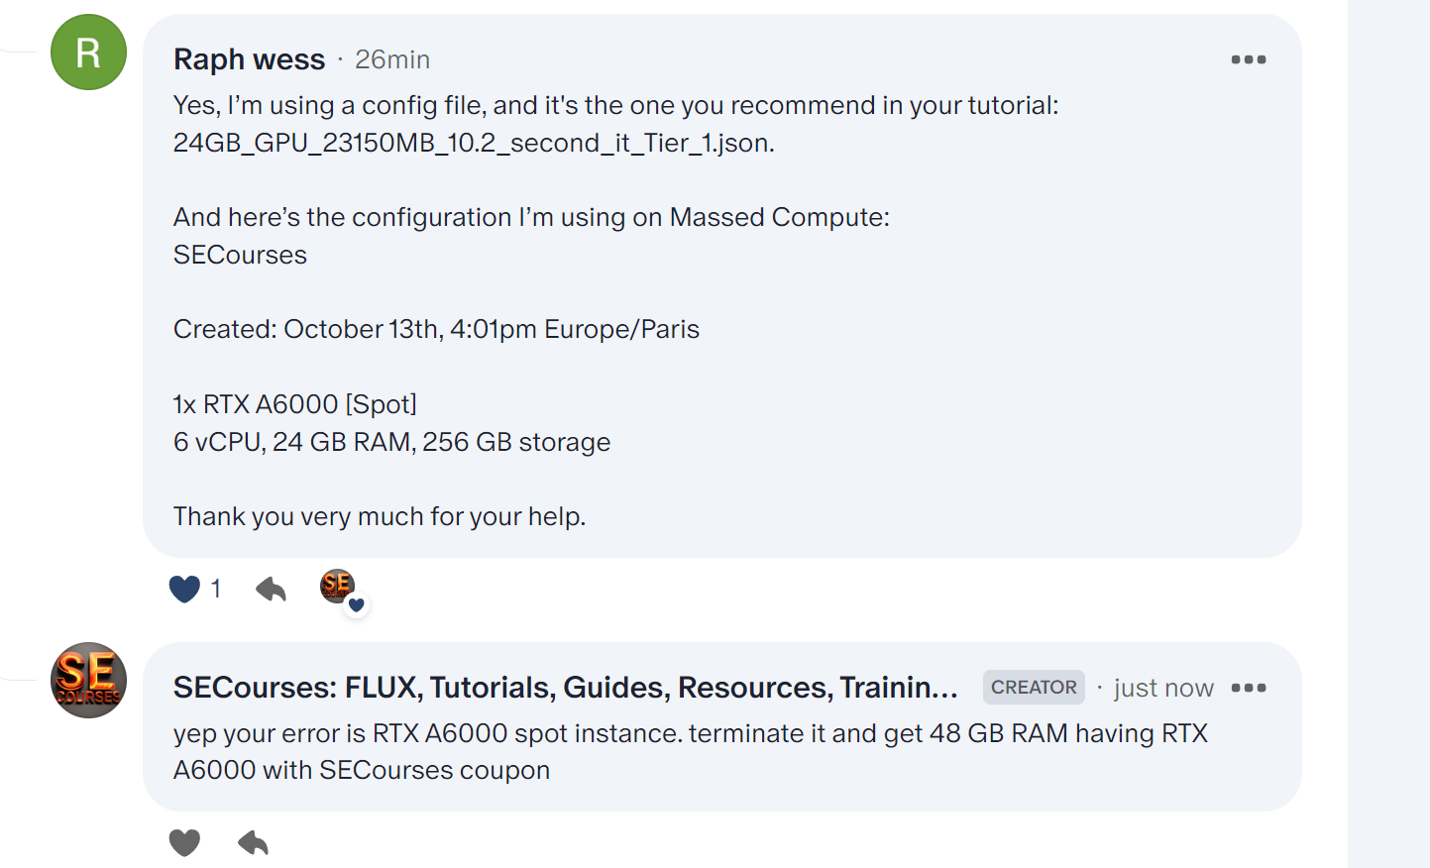
Task: Click the 1x RTX A6000 [Spot] line
Action: coord(295,404)
